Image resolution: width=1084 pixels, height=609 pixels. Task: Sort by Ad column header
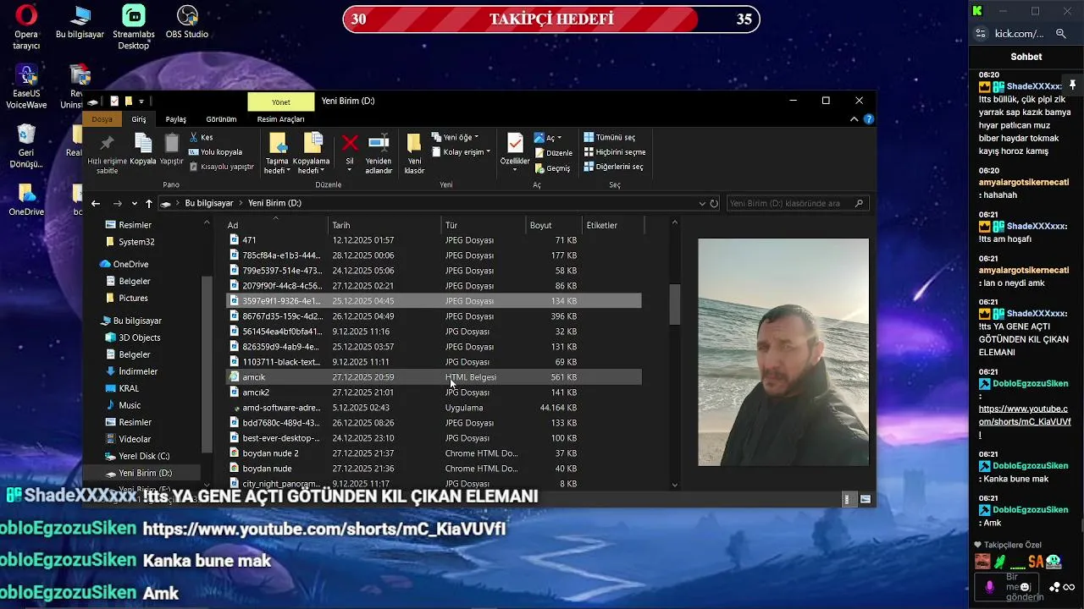point(276,225)
